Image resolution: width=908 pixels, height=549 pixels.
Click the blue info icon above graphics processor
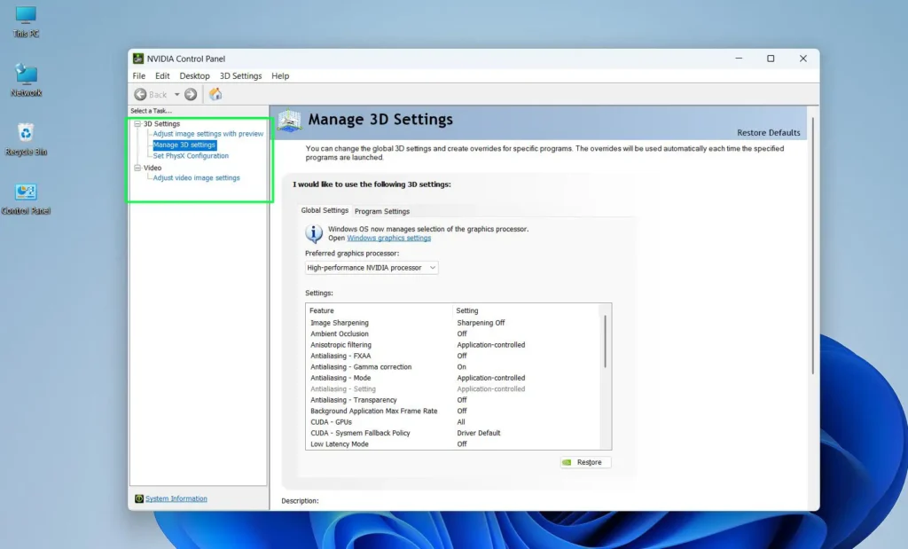click(x=312, y=232)
